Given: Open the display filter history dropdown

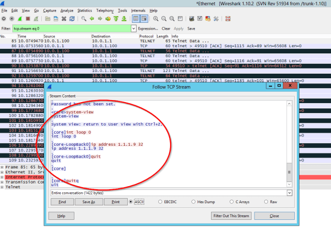Looking at the screenshot, I should tap(133, 29).
